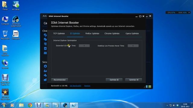Click the 'Internet Explorer Optimization' group label
Screen dimensions: 193x108
coord(65,40)
